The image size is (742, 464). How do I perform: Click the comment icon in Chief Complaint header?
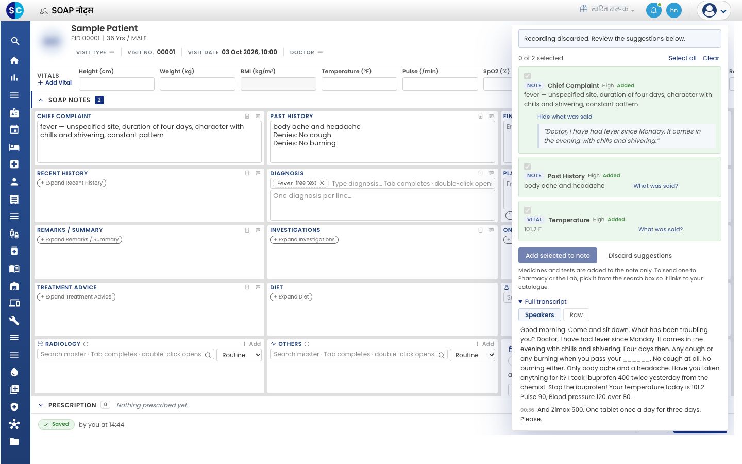[x=258, y=117]
